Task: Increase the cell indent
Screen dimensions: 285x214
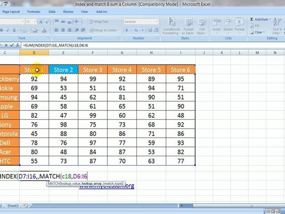Action: [x=83, y=30]
